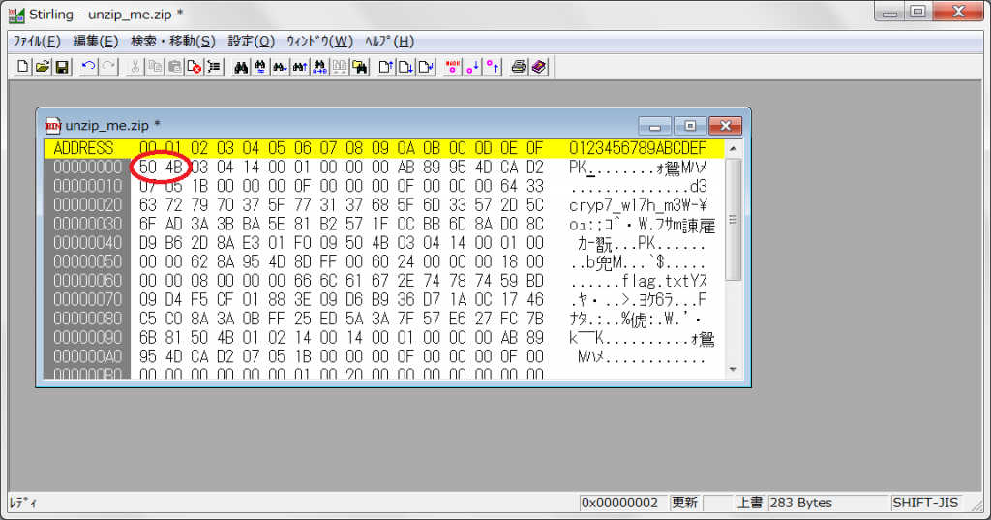
Task: Click the circled 50 4B bytes at address 00000000
Action: coord(161,167)
